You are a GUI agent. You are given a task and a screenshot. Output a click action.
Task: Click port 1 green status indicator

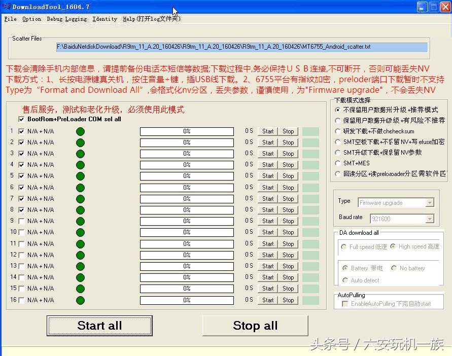point(80,131)
